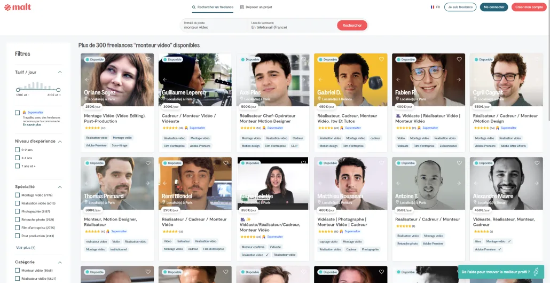Tick the Montage vidéo (7976) specialty
550x283 pixels.
click(17, 195)
